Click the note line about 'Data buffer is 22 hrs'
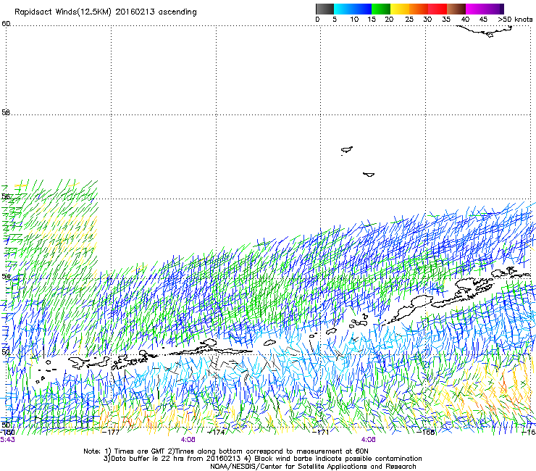Viewport: 536px width, 471px height. 262,459
